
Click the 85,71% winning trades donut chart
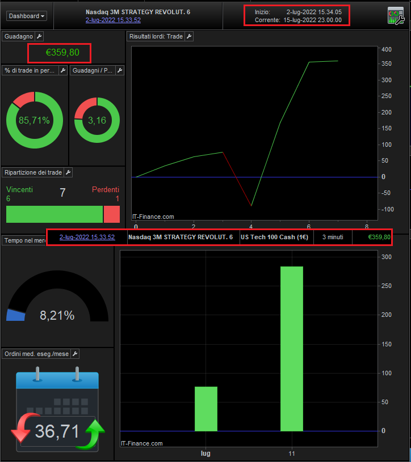[x=35, y=120]
